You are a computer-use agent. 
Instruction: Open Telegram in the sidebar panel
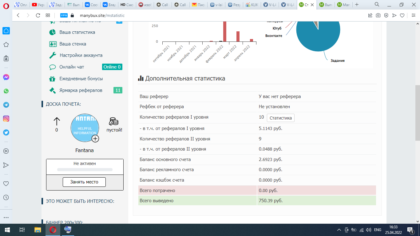(6, 105)
